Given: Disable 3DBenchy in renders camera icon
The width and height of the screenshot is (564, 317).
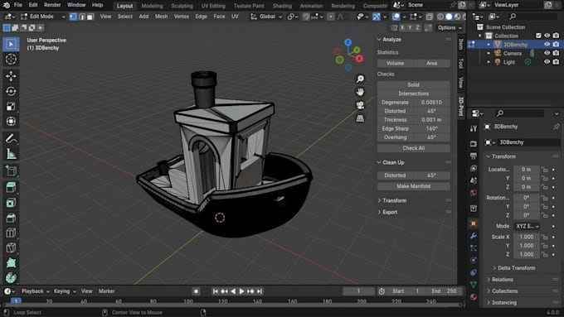Looking at the screenshot, I should (x=556, y=45).
